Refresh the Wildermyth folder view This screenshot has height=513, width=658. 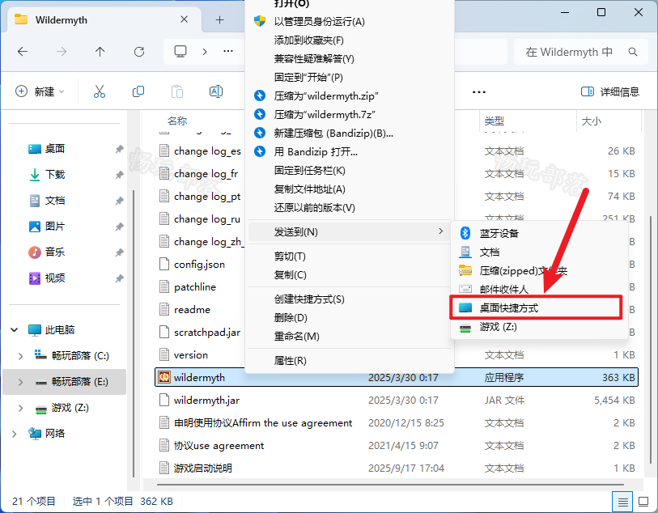(139, 52)
